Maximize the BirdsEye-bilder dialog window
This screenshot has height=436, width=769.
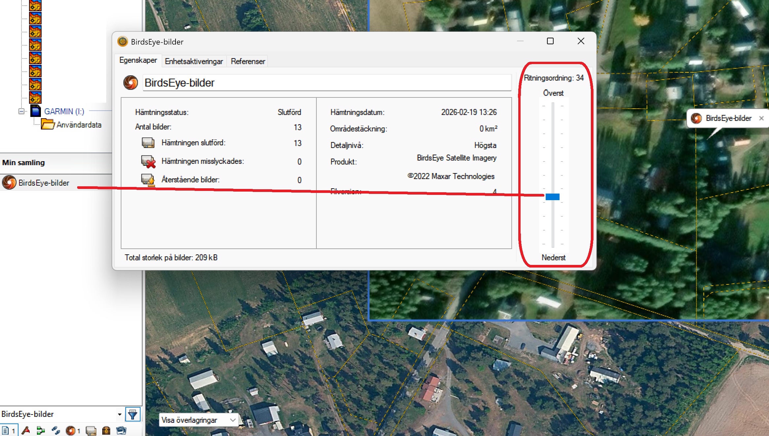[550, 41]
